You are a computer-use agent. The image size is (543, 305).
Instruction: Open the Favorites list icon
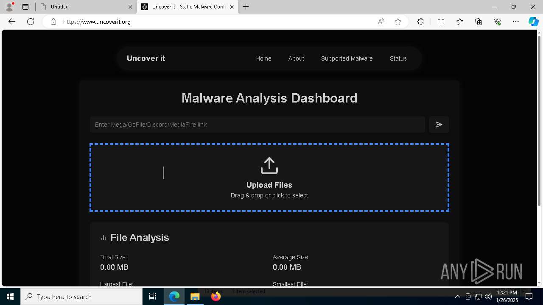tap(460, 22)
